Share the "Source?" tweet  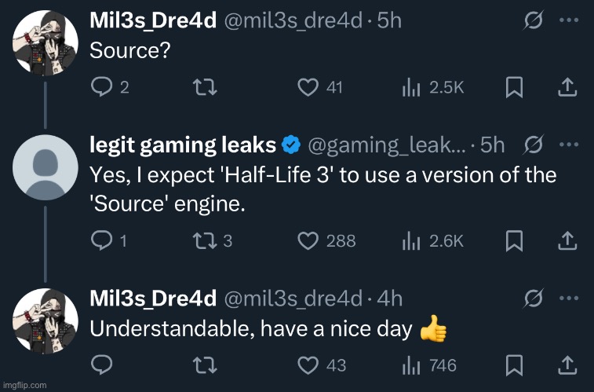tap(567, 88)
